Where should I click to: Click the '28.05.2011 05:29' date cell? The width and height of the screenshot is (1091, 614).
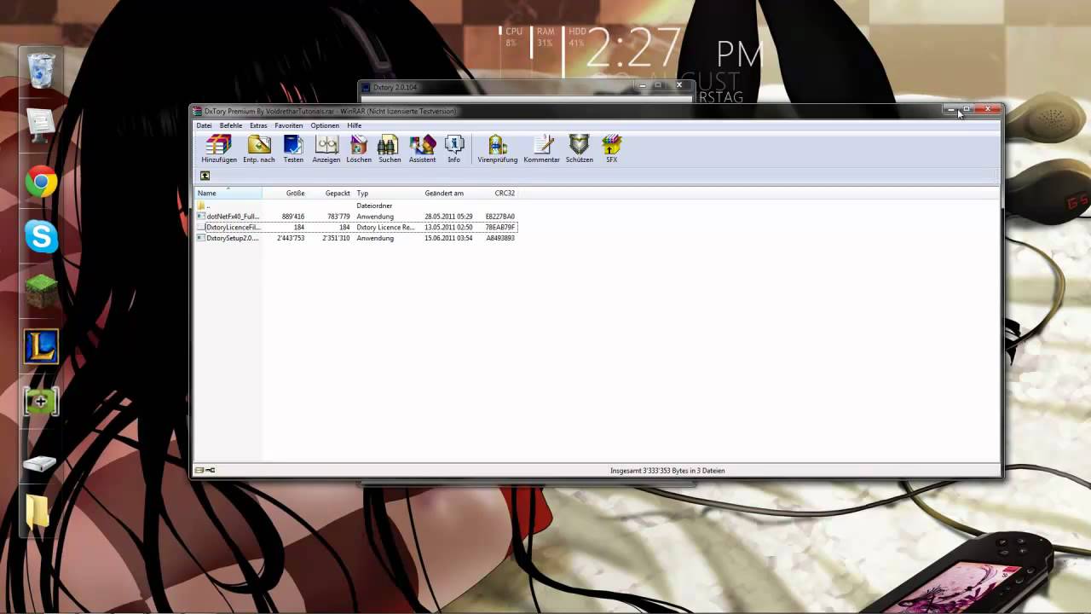(x=448, y=217)
